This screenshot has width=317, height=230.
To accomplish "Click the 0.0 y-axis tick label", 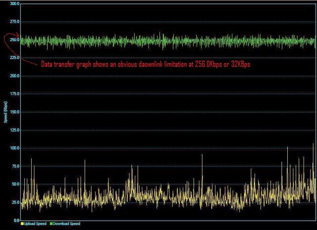I will point(16,221).
